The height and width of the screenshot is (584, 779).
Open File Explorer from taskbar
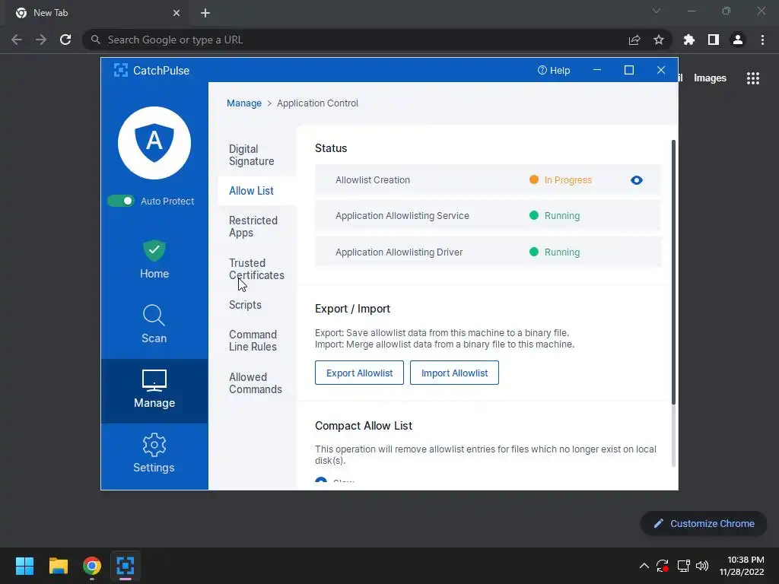tap(58, 566)
